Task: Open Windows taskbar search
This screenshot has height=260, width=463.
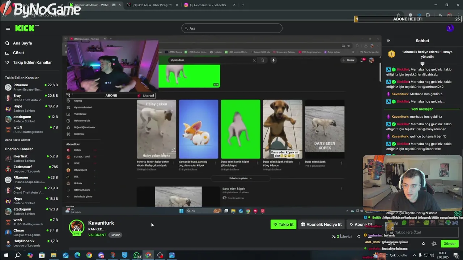Action: [x=18, y=255]
